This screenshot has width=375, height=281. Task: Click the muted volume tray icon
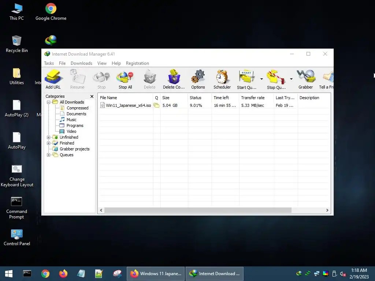click(343, 274)
